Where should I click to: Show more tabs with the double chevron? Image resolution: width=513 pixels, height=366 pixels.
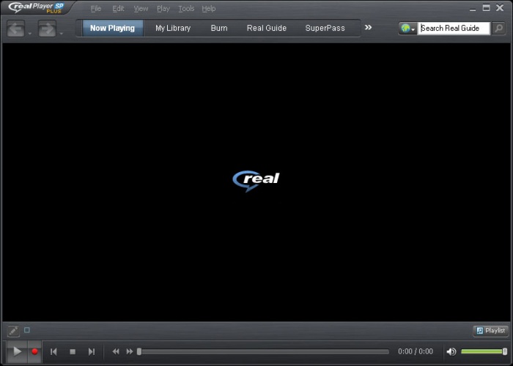coord(369,28)
